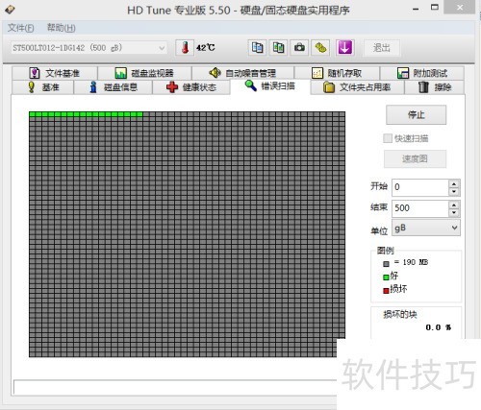481x410 pixels.
Task: Click the 开始 start value field
Action: click(x=419, y=187)
